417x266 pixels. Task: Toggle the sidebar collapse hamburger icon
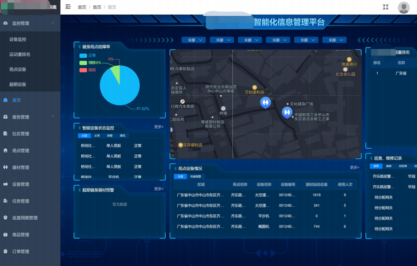[x=68, y=7]
